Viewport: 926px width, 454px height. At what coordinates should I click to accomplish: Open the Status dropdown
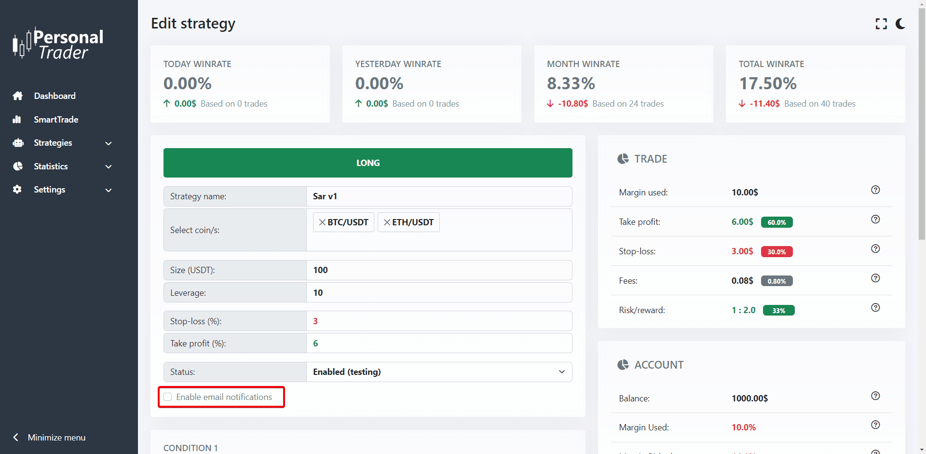439,372
